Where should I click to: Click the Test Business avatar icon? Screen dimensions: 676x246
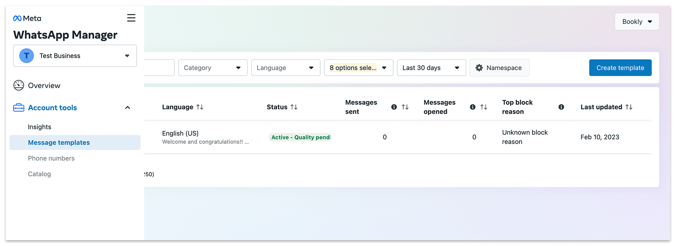point(27,56)
